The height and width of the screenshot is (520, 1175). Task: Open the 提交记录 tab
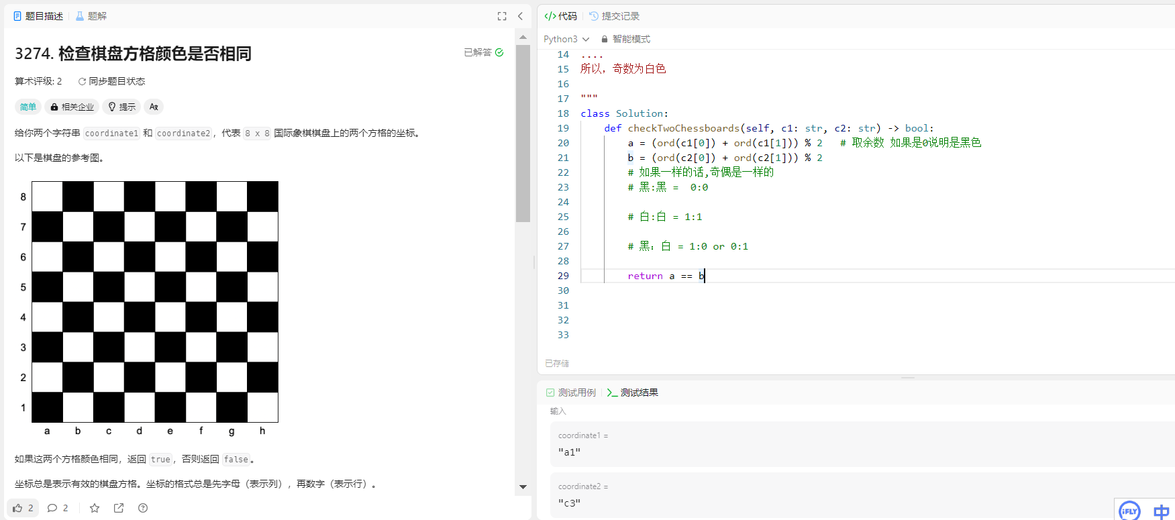tap(614, 16)
